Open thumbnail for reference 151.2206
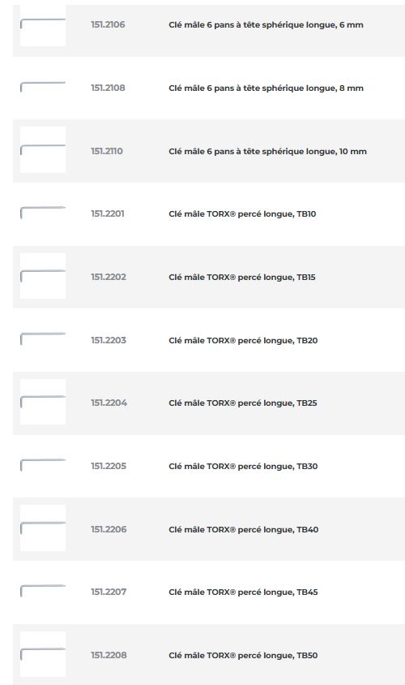Screen dimensions: 405x685 [x=43, y=528]
